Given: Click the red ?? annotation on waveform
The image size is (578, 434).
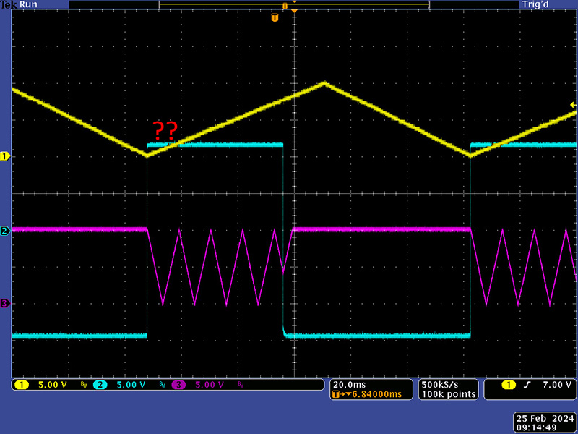Looking at the screenshot, I should (x=165, y=131).
